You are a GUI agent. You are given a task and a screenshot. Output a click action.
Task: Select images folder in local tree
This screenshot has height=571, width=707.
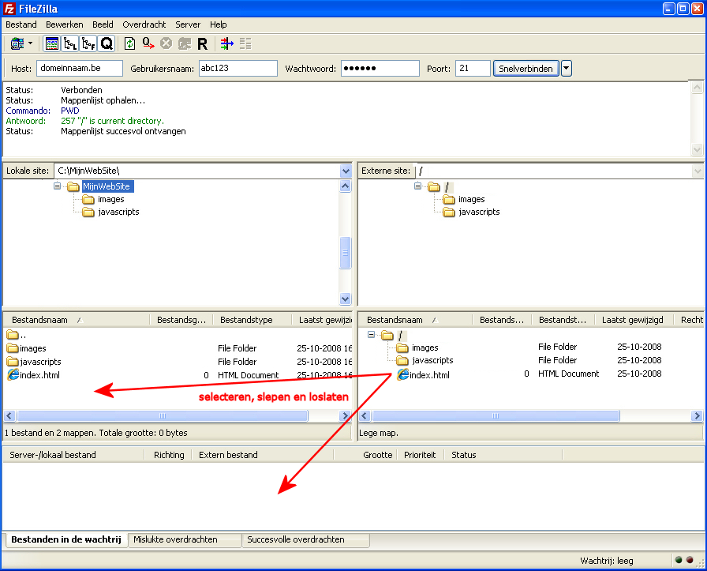[111, 199]
